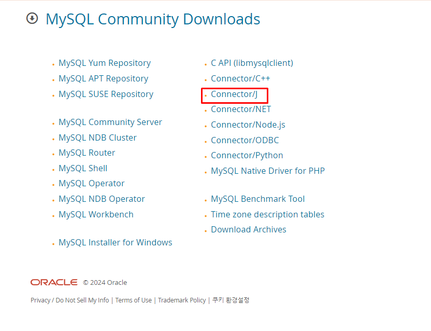Image resolution: width=431 pixels, height=331 pixels.
Task: Open MySQL Native Driver for PHP link
Action: pos(268,171)
